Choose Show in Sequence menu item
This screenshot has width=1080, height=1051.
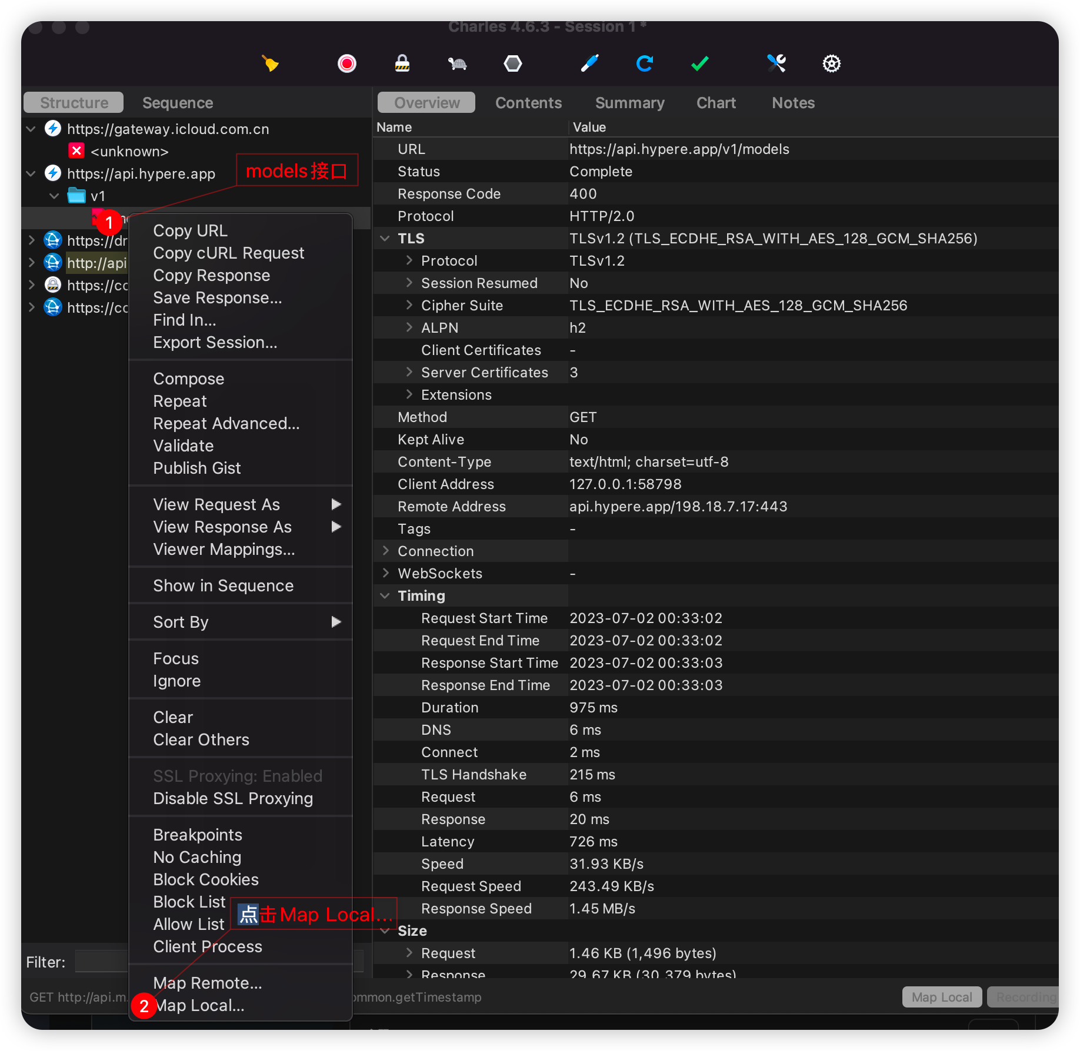pos(241,585)
